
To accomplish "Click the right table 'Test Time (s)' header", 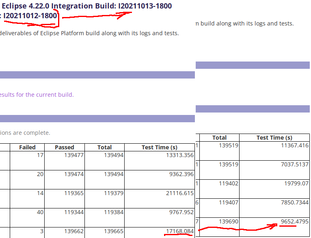I will [x=274, y=138].
